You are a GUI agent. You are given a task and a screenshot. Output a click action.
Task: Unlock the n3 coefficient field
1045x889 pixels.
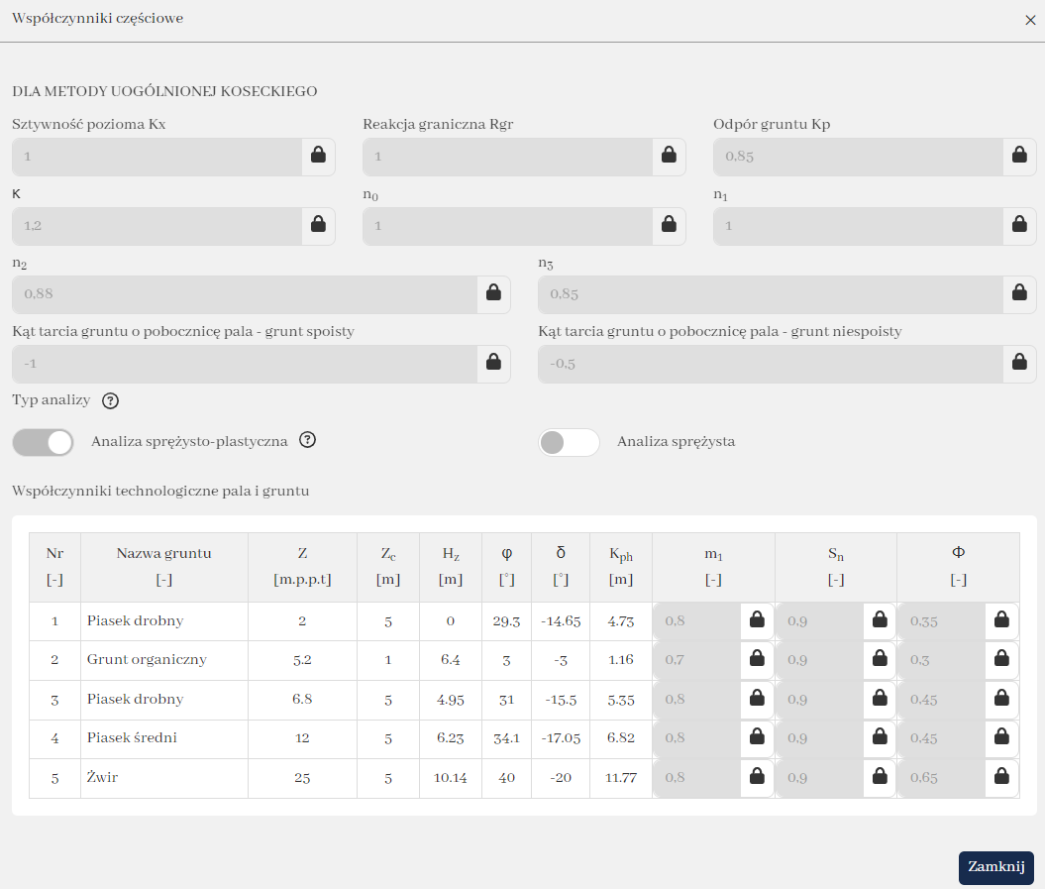click(x=1019, y=293)
